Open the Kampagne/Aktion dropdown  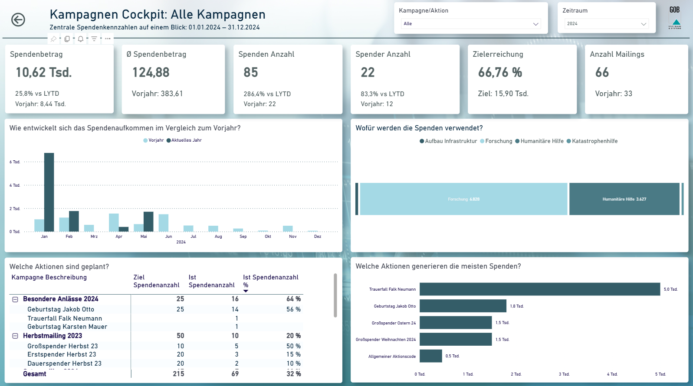pyautogui.click(x=471, y=24)
